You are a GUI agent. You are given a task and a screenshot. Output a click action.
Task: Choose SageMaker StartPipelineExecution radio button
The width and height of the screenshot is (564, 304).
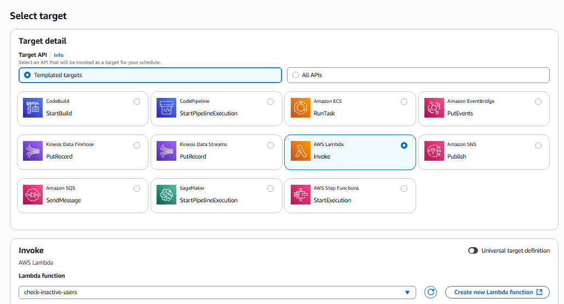(271, 189)
